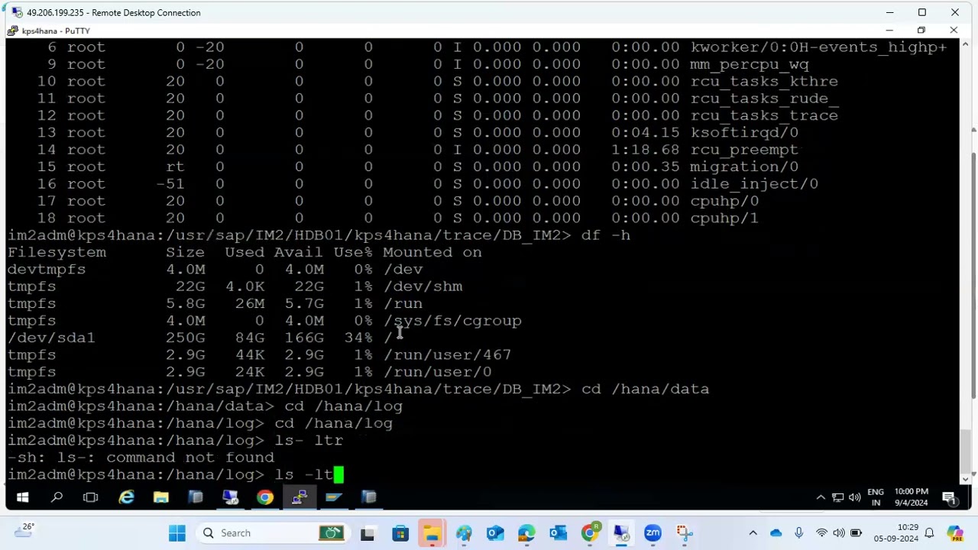Click the terminal scrollbar up arrow

click(x=965, y=45)
